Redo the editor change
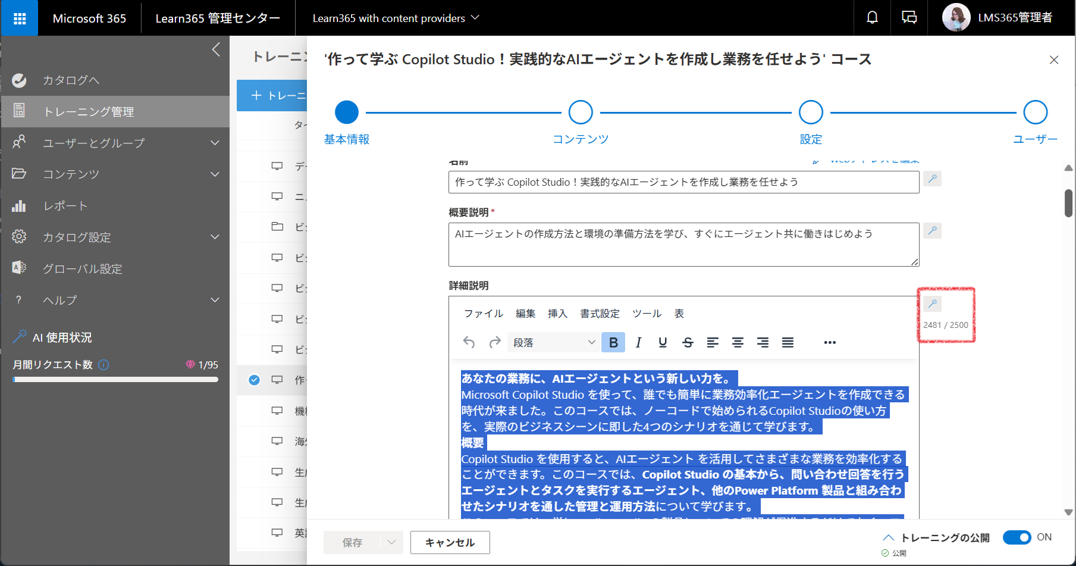This screenshot has height=566, width=1076. [x=494, y=342]
